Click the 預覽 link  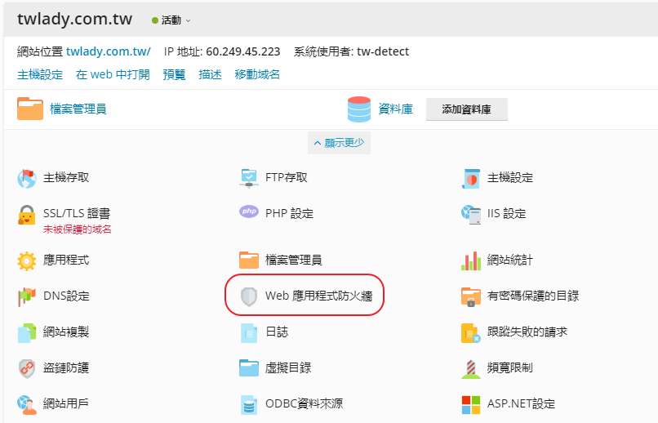[174, 74]
